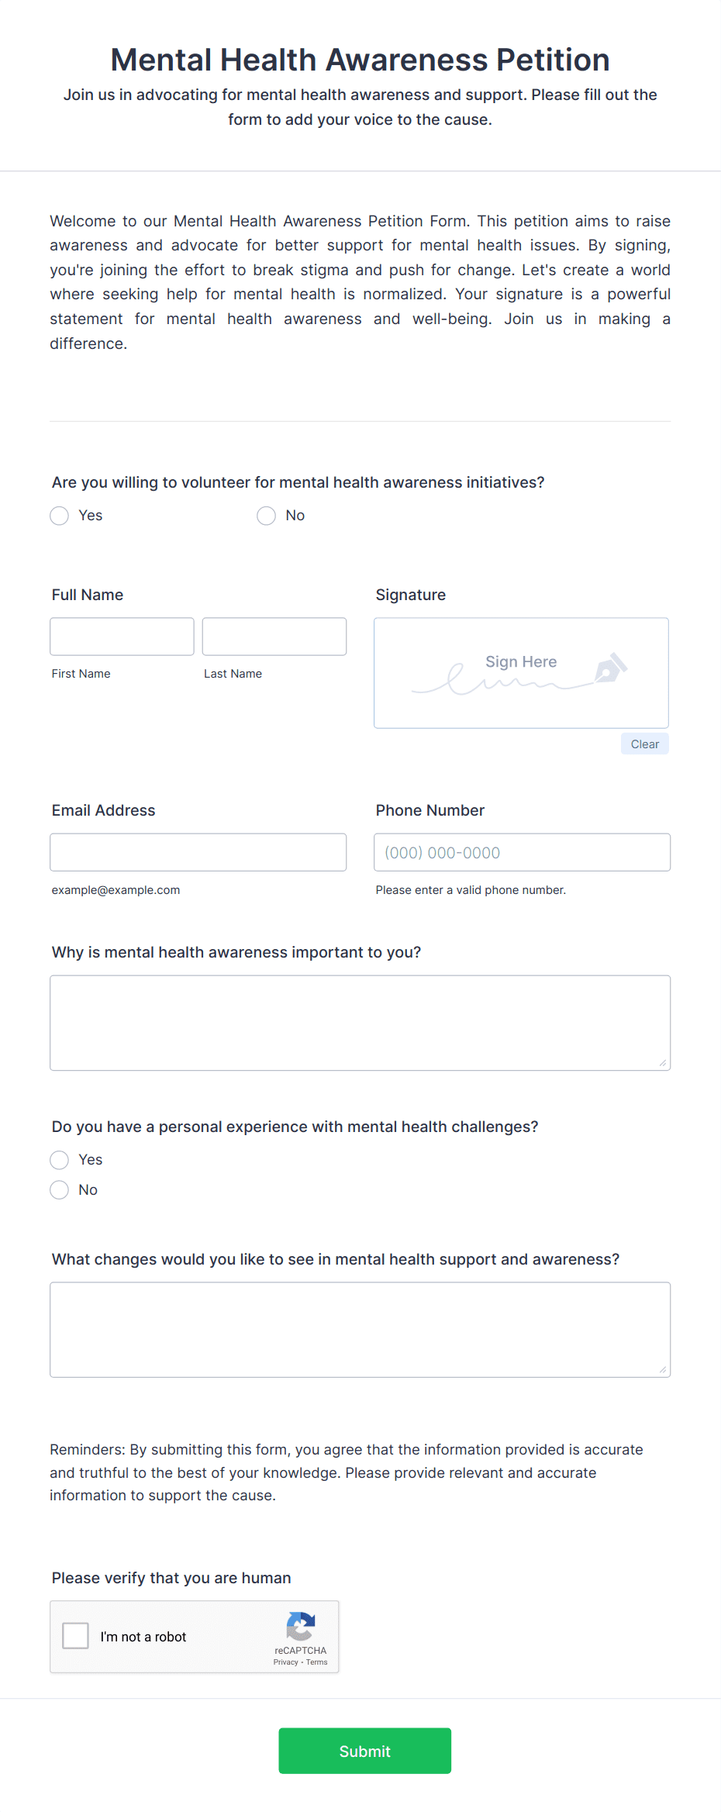Click the mental health importance text area
This screenshot has height=1812, width=721.
tap(360, 1023)
